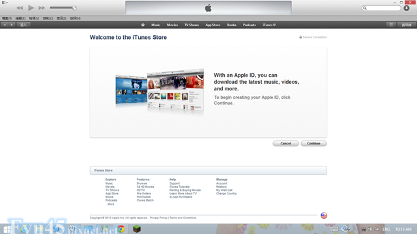Open In-App Purchases link

181,197
